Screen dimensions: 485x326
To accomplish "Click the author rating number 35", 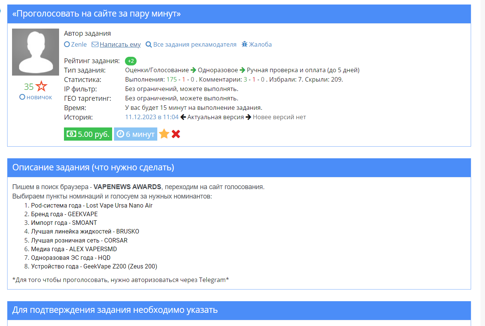I will 29,87.
